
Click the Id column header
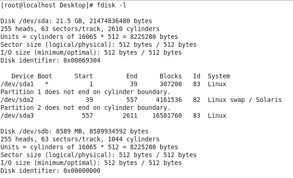click(197, 76)
